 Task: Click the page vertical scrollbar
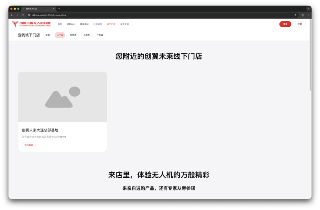[311, 55]
